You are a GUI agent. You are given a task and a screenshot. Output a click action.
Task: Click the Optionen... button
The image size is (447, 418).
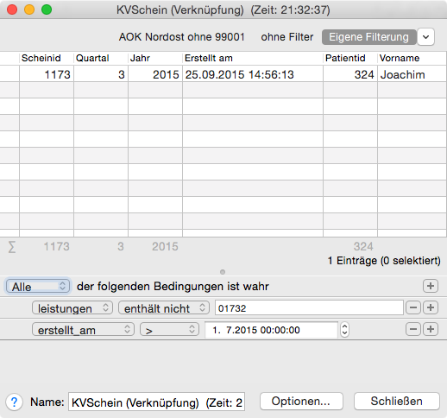[x=301, y=402]
